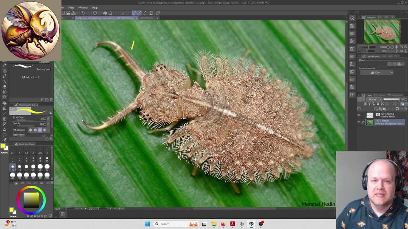Screen dimensions: 408x229
Task: Open sub tool detail wrench icon
Action: pyautogui.click(x=51, y=139)
